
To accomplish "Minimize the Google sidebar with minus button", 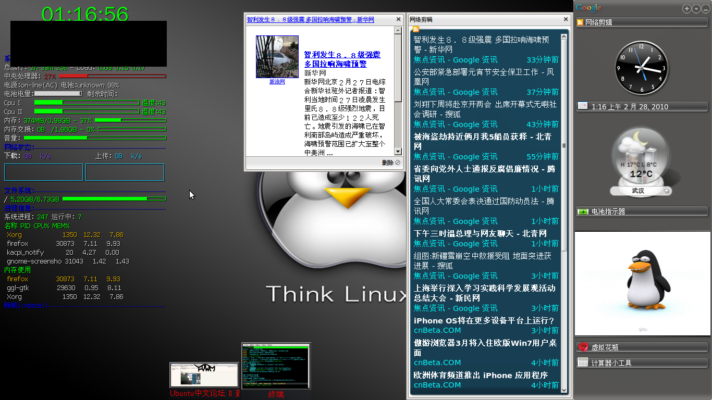I will [705, 9].
